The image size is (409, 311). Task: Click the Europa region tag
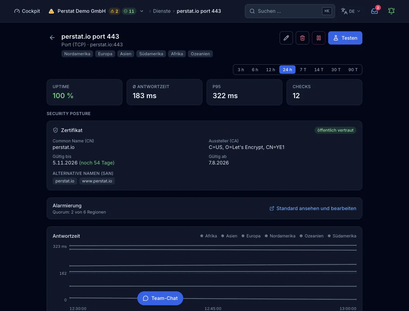click(x=105, y=54)
